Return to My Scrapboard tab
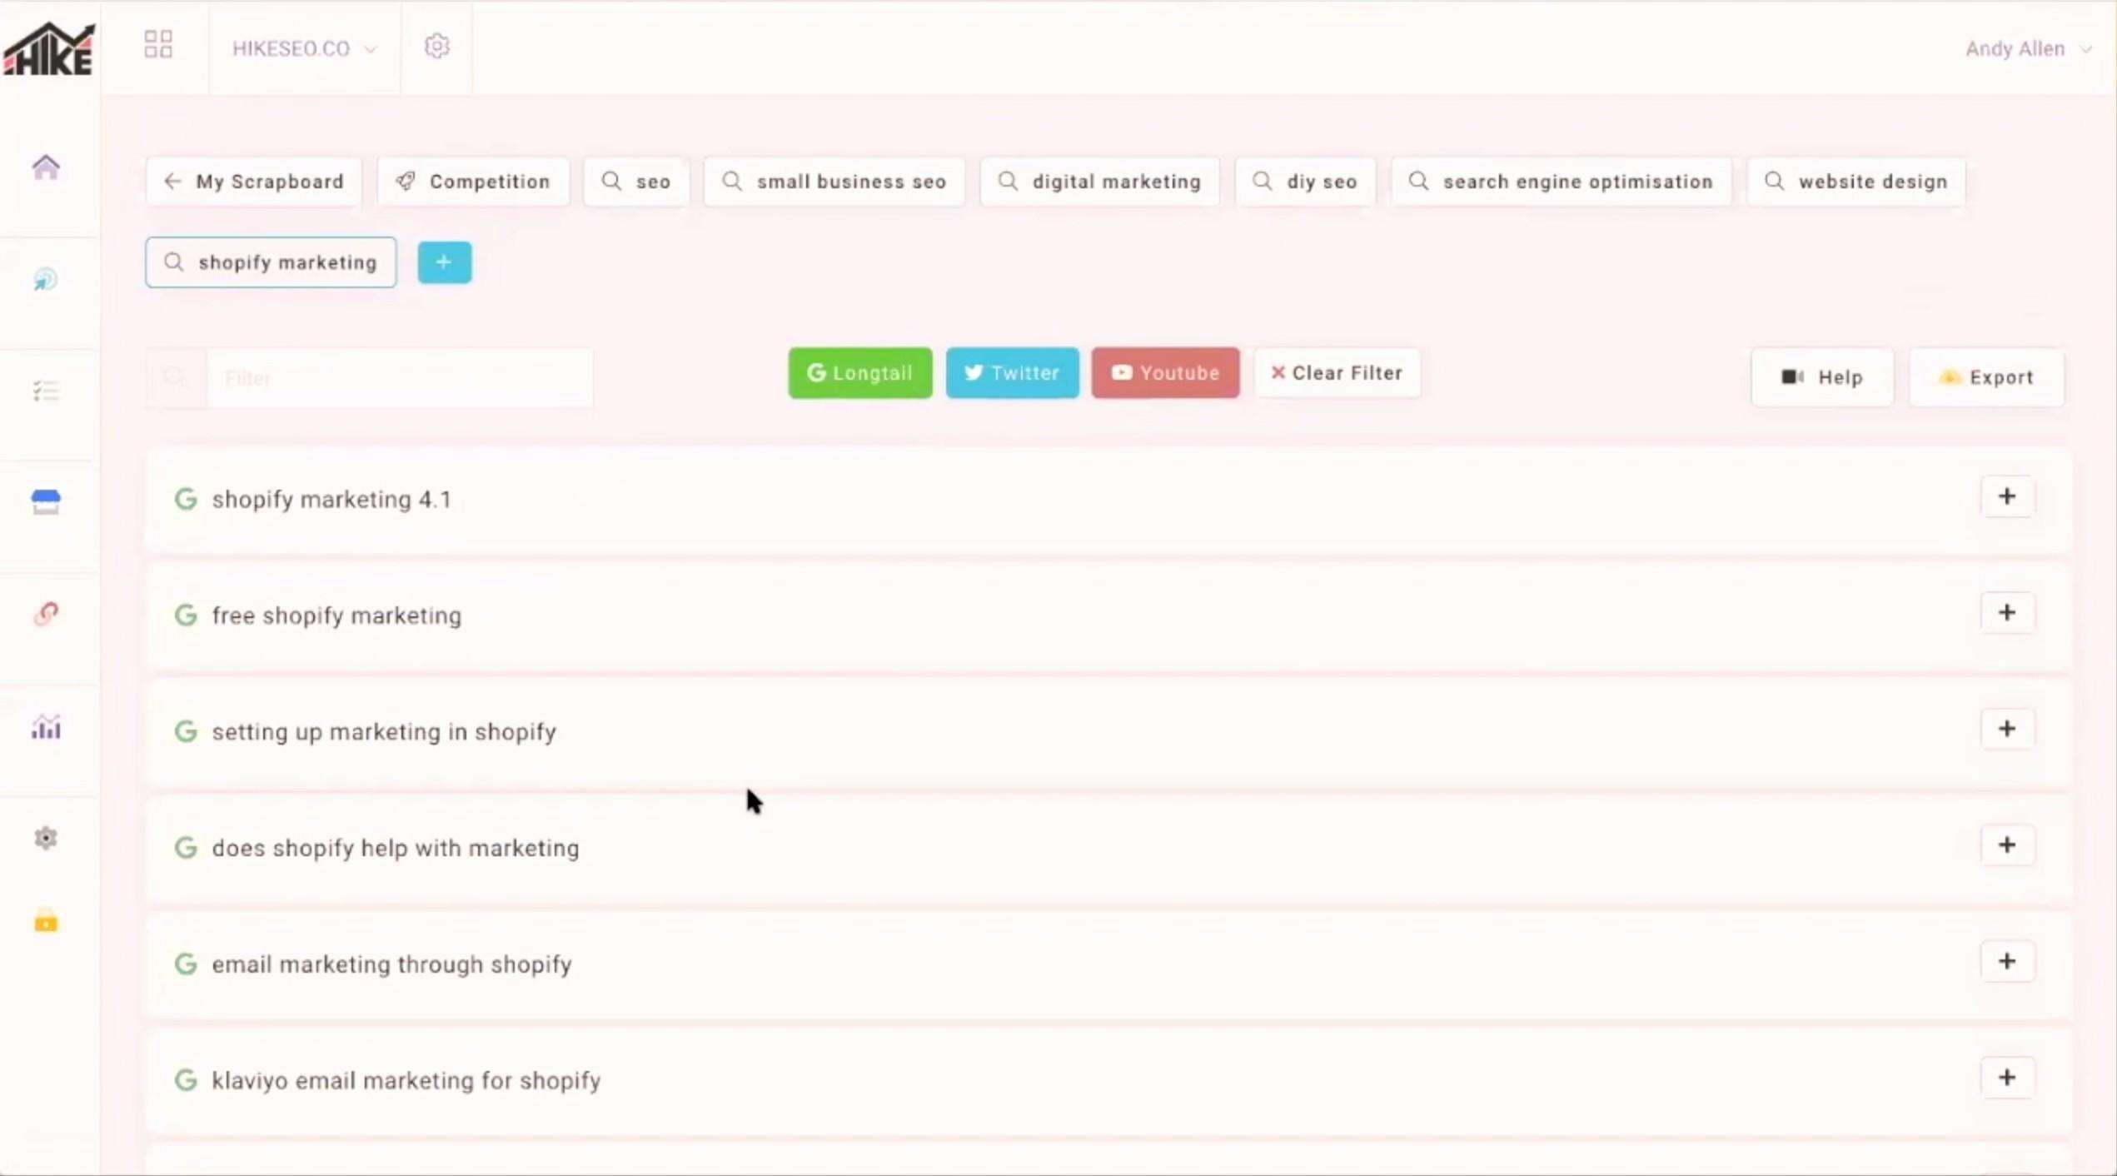This screenshot has height=1176, width=2117. pos(254,182)
